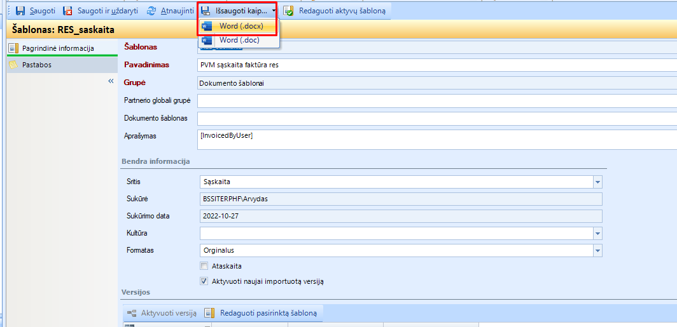Image resolution: width=677 pixels, height=327 pixels.
Task: Expand the Kultūra dropdown
Action: pos(597,234)
